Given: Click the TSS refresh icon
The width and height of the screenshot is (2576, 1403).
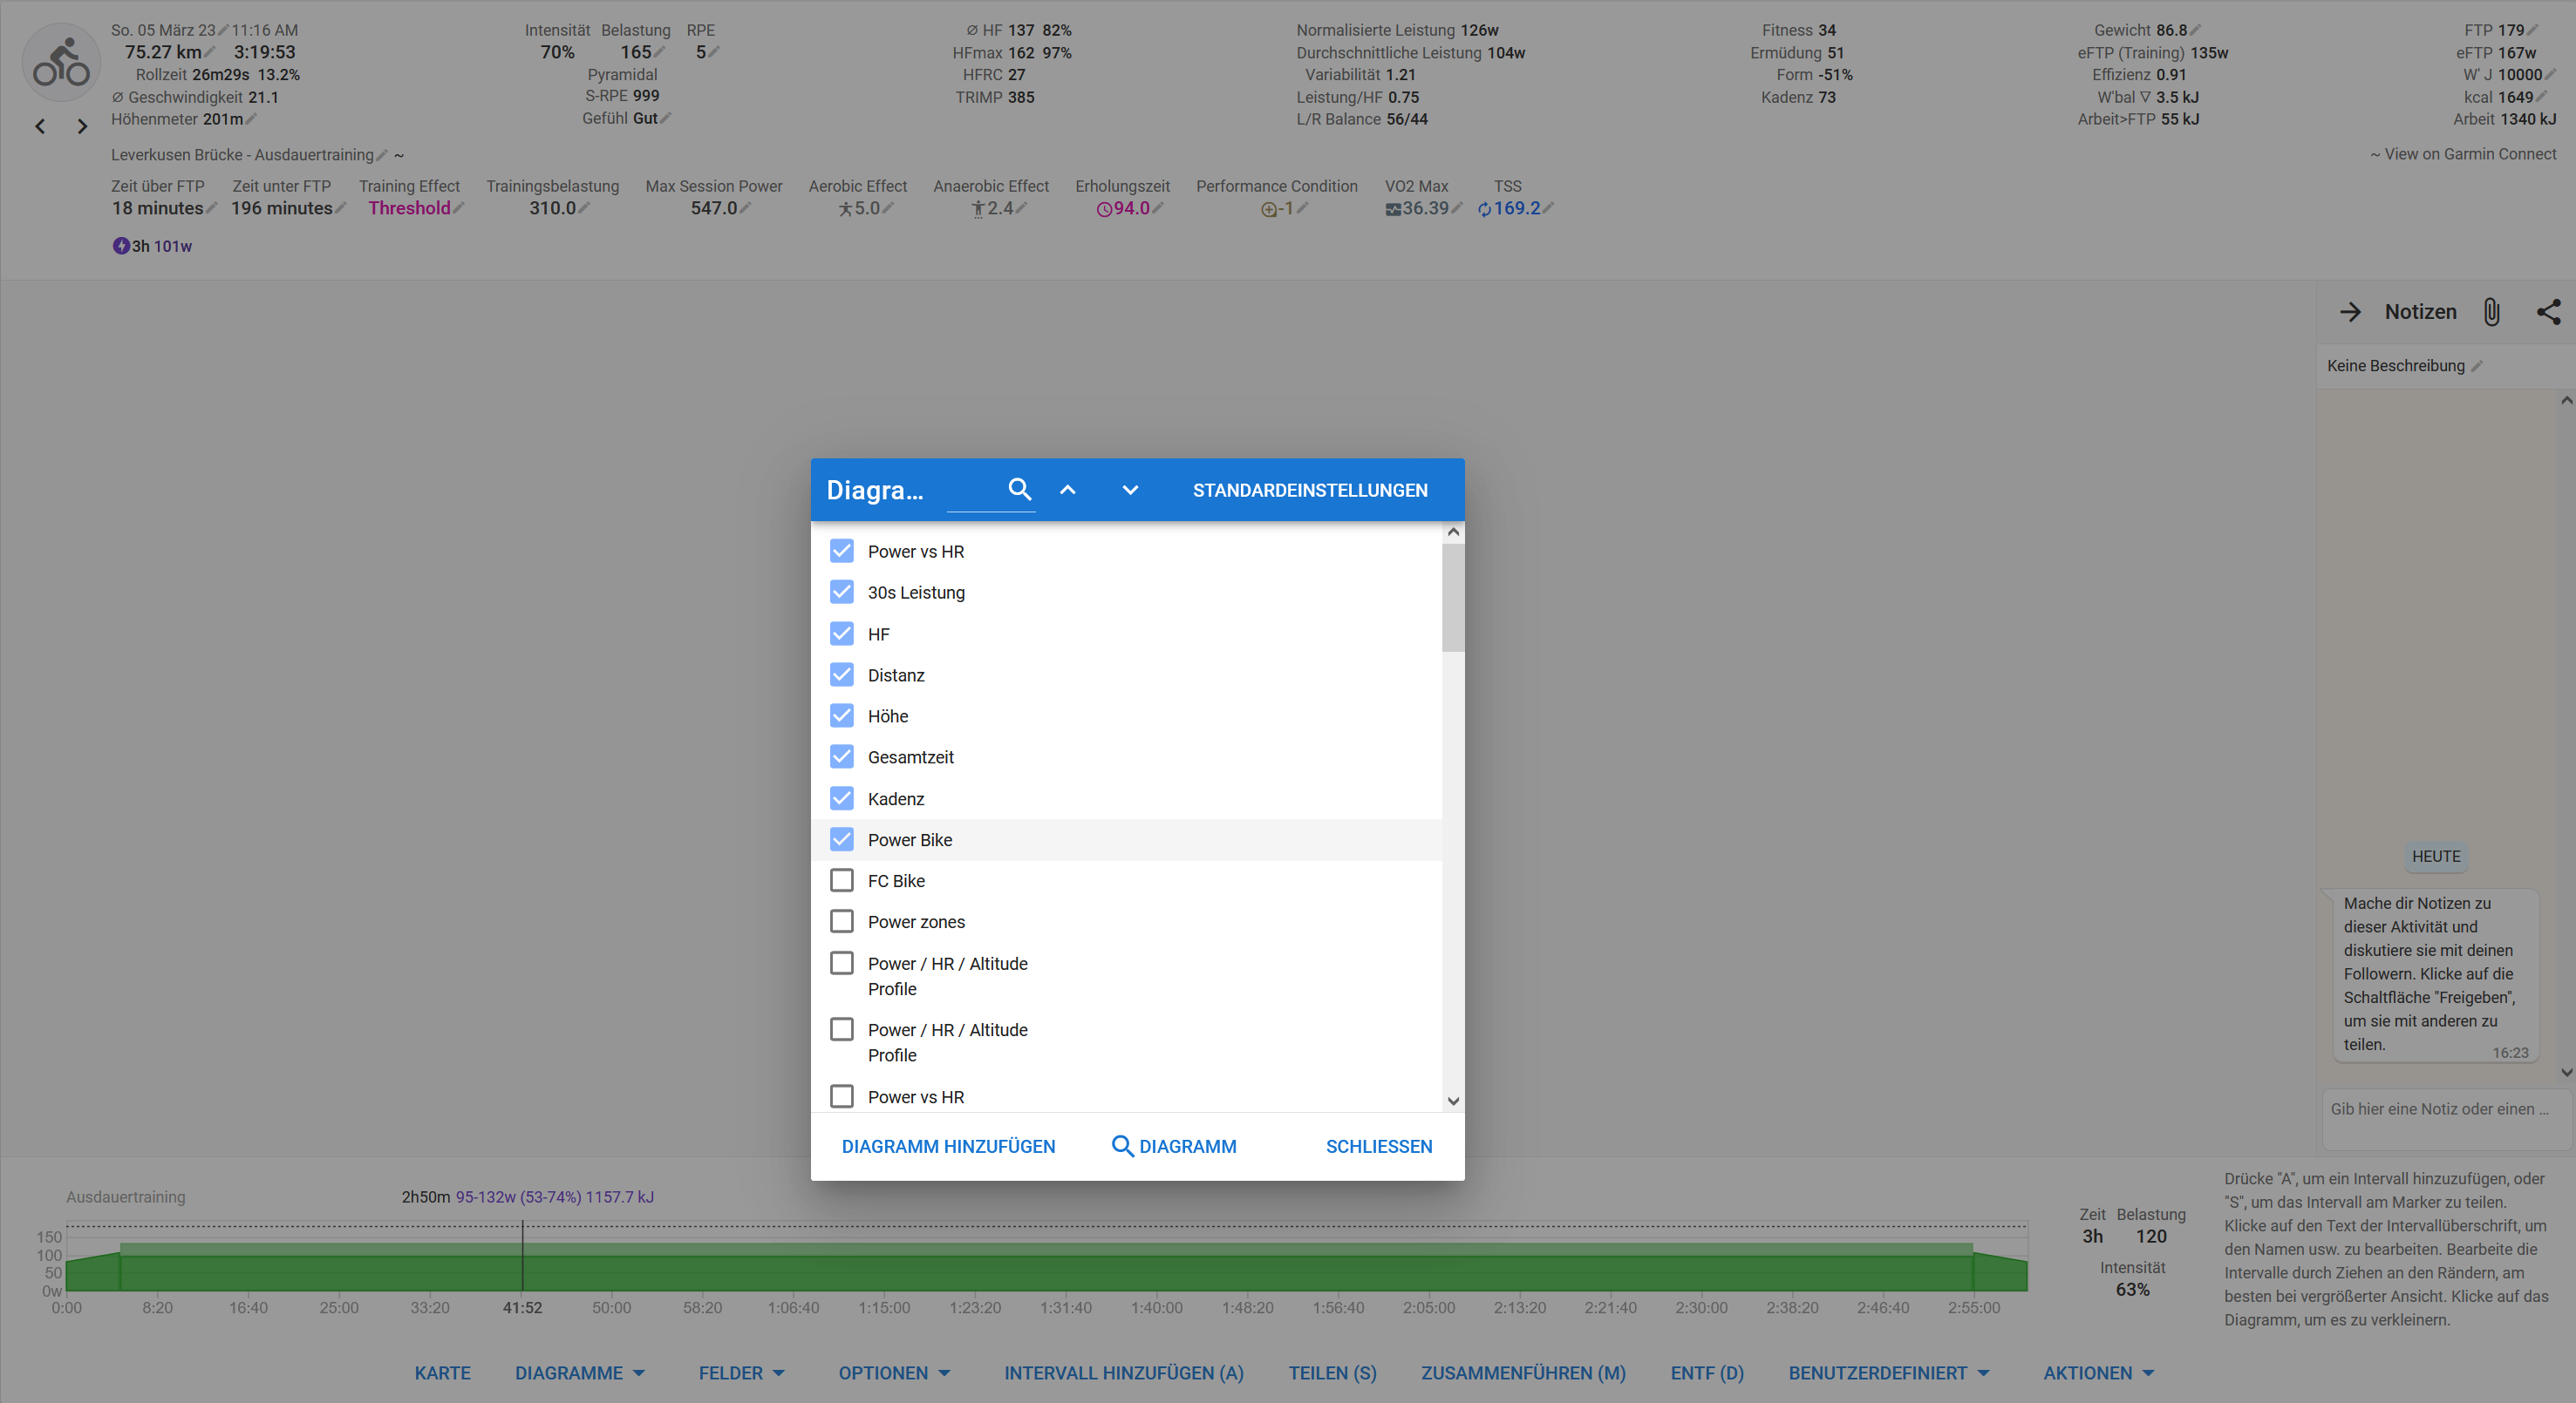Looking at the screenshot, I should (1484, 209).
